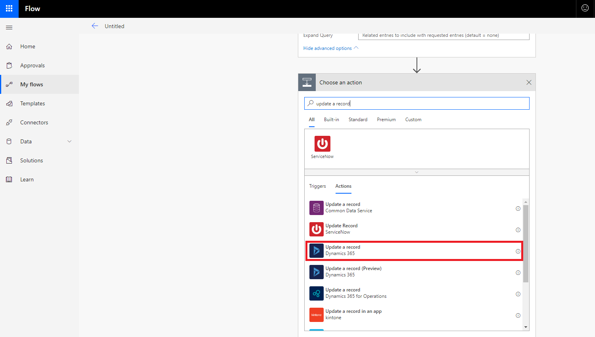Screen dimensions: 595x337
Task: Go back using the left arrow
Action: click(95, 26)
